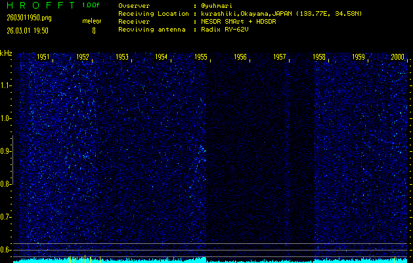Click the 1951 time marker
The width and height of the screenshot is (413, 263).
tap(43, 57)
